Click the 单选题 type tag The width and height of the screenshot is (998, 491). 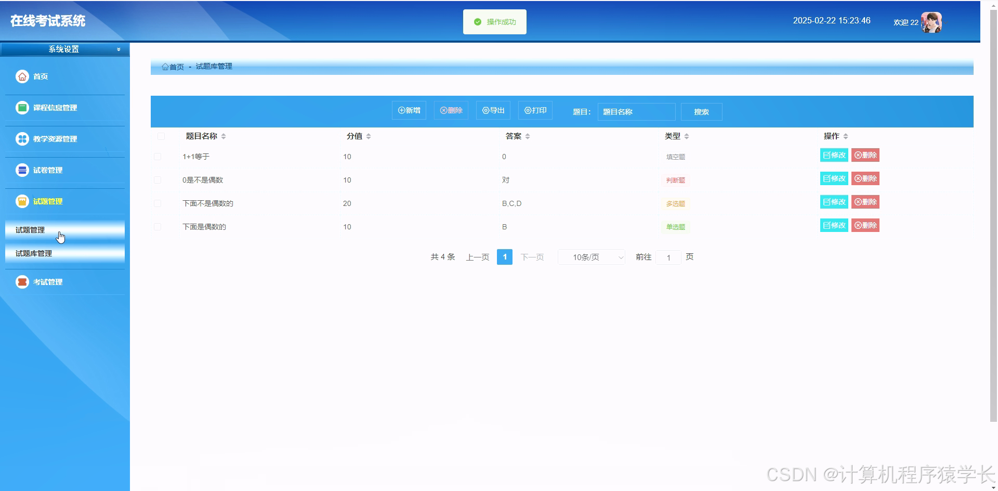click(x=676, y=227)
